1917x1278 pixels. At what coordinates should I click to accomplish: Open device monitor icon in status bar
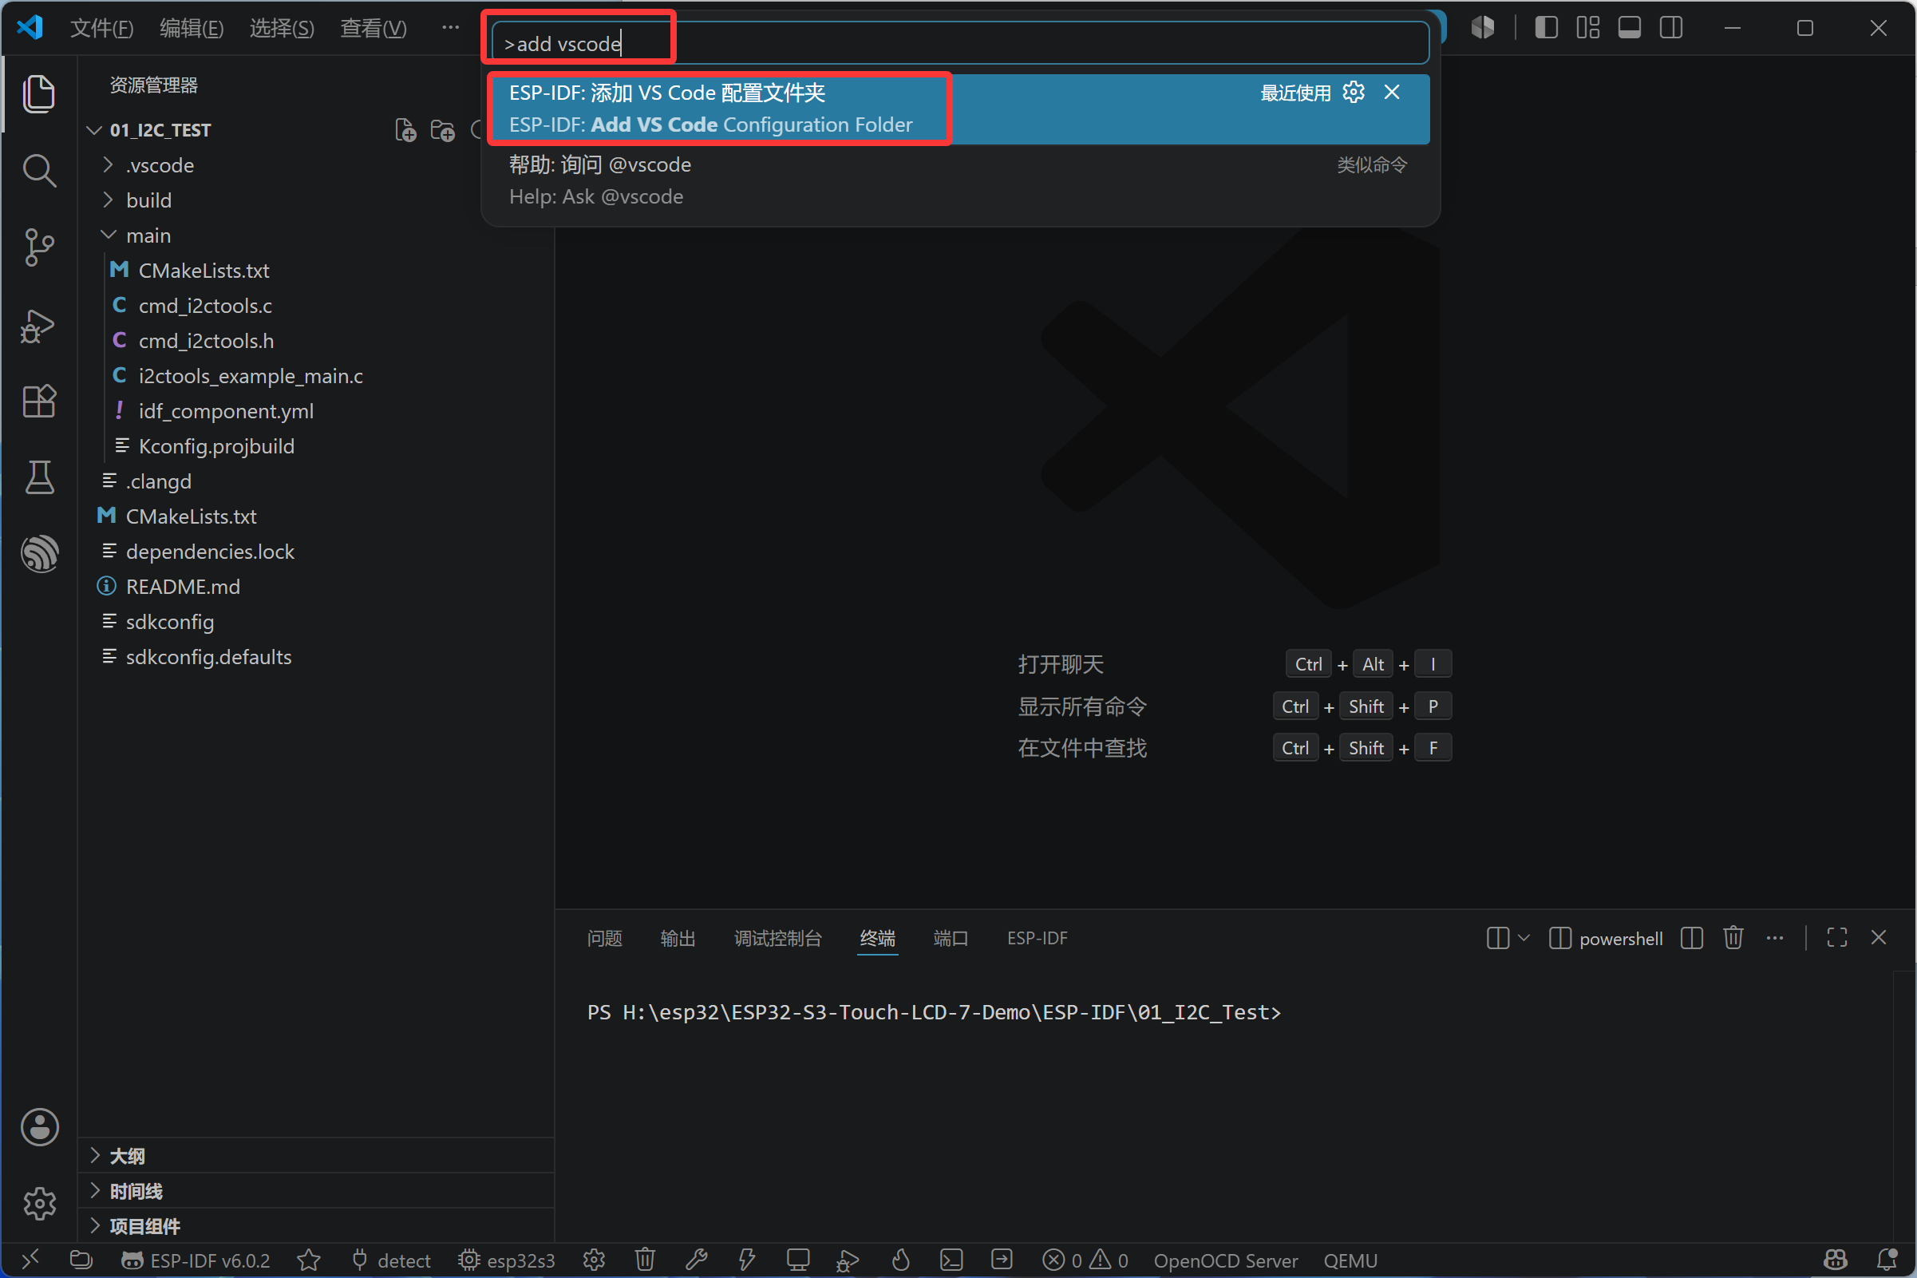798,1260
